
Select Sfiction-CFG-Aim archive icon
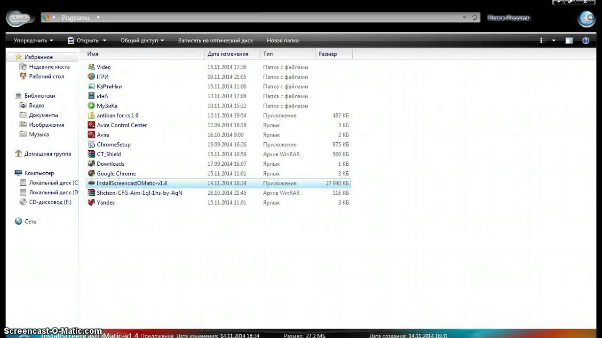[91, 193]
